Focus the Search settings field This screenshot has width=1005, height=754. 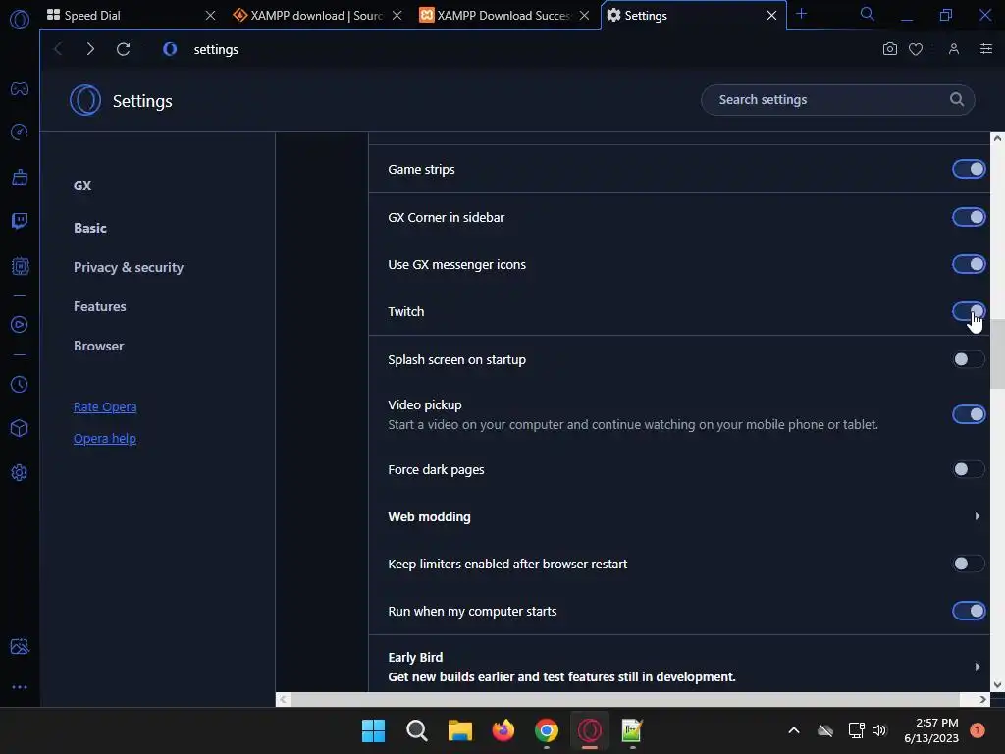click(x=837, y=99)
